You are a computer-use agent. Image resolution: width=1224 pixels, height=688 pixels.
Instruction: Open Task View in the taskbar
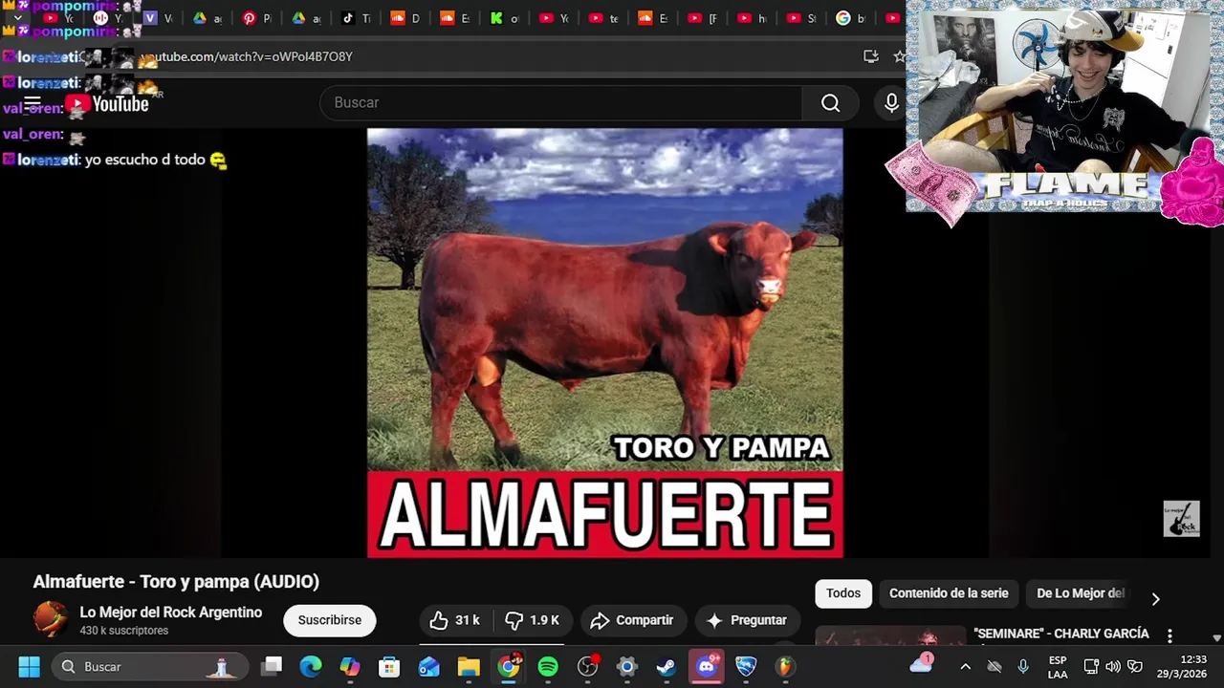273,666
